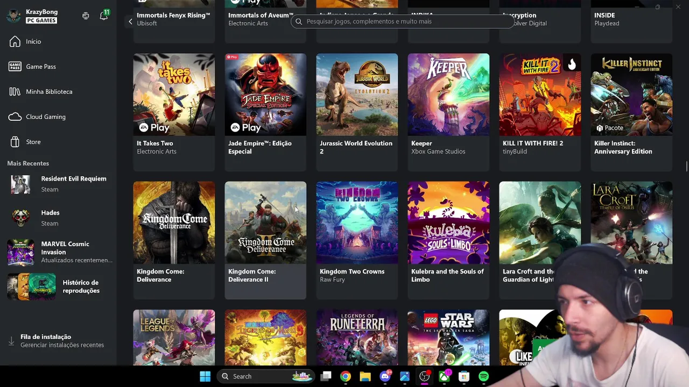Click the INSIDE game title text
This screenshot has height=387, width=689.
[x=604, y=16]
